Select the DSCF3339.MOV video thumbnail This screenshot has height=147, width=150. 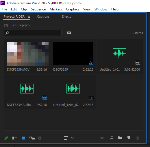[28, 54]
